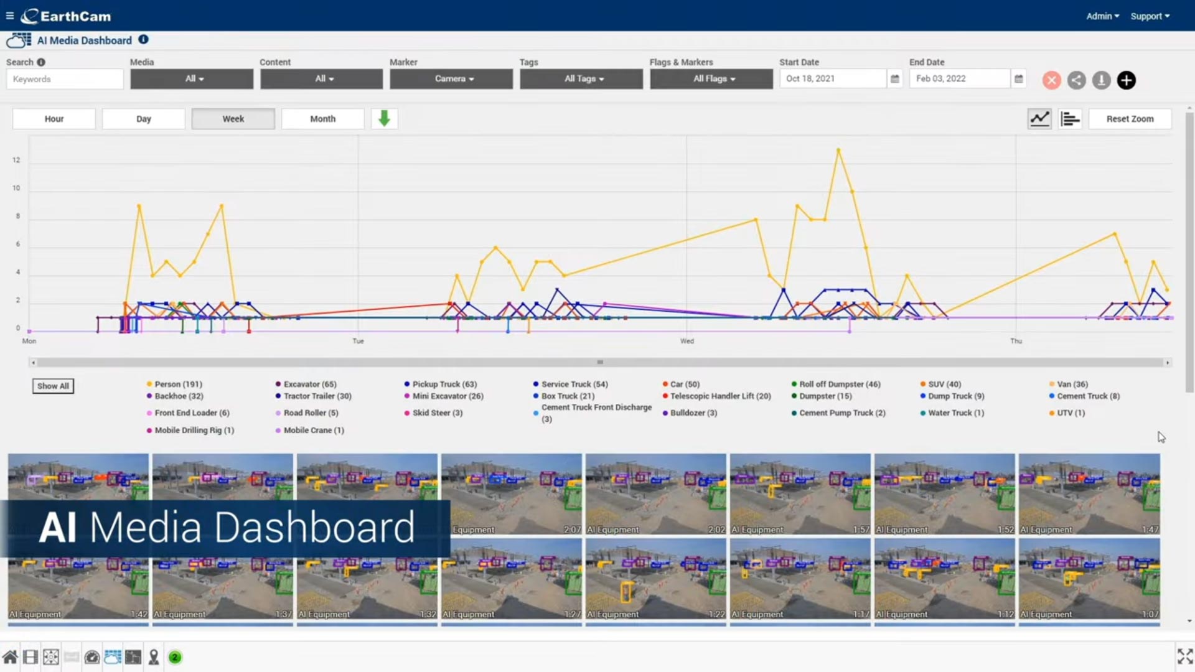Select the Week time range tab
Screen dimensions: 1195x672
pos(233,119)
